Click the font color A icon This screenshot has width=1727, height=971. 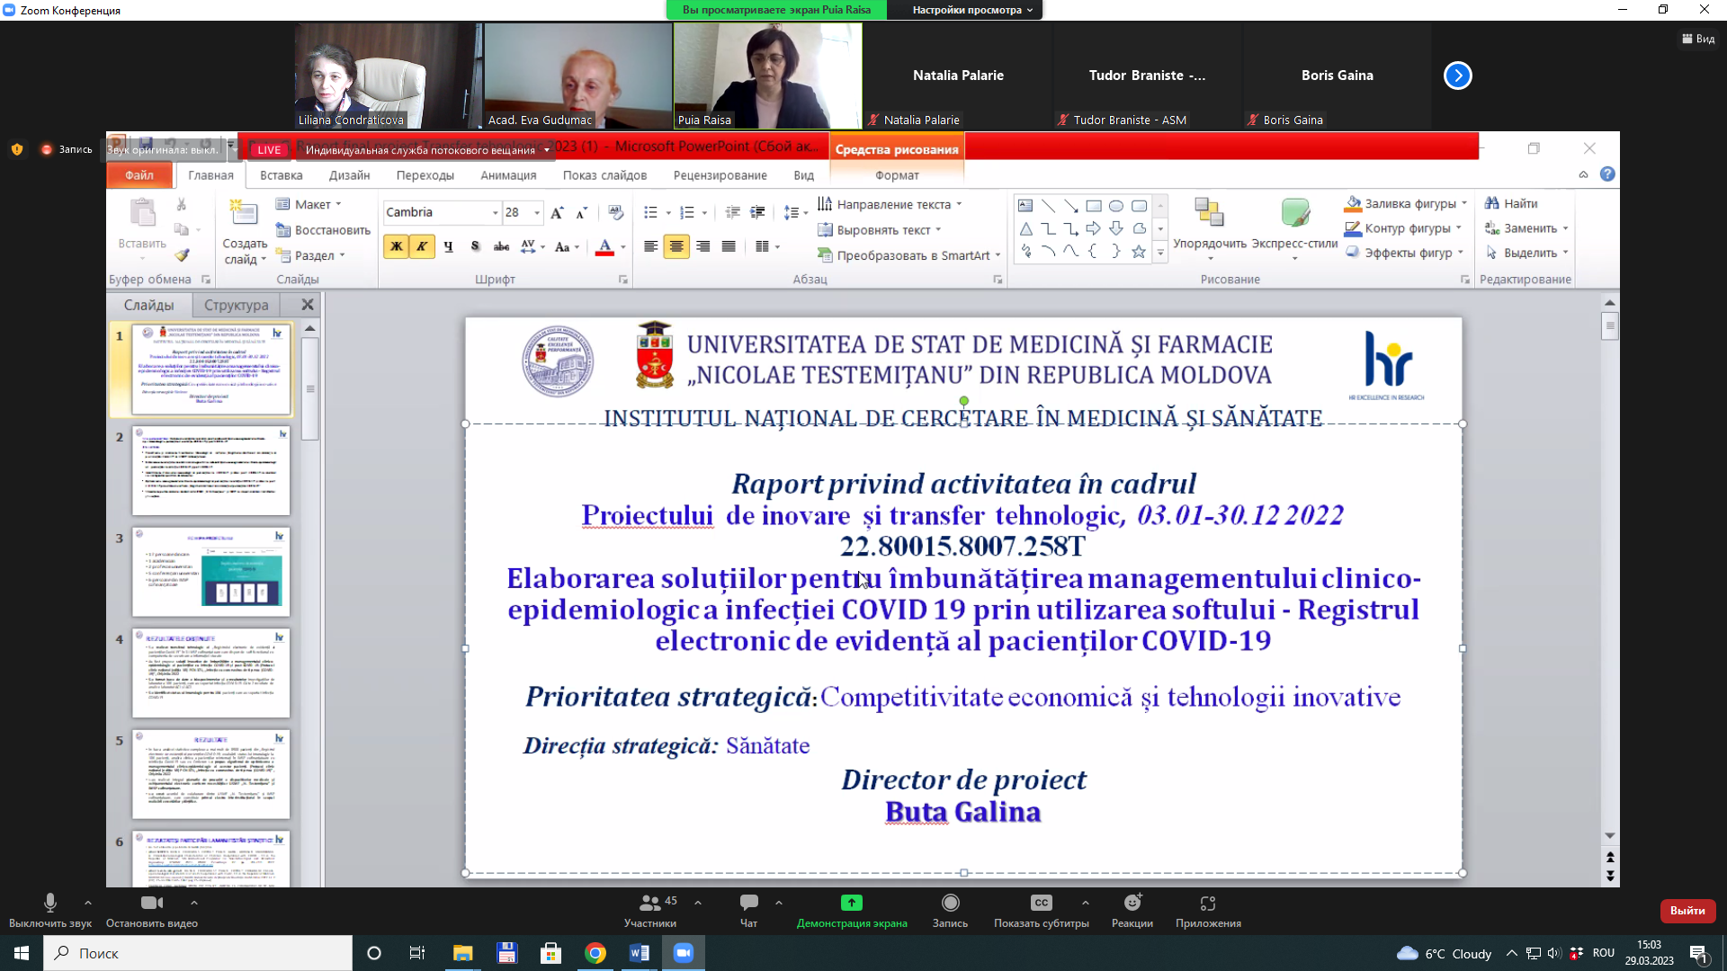point(604,247)
